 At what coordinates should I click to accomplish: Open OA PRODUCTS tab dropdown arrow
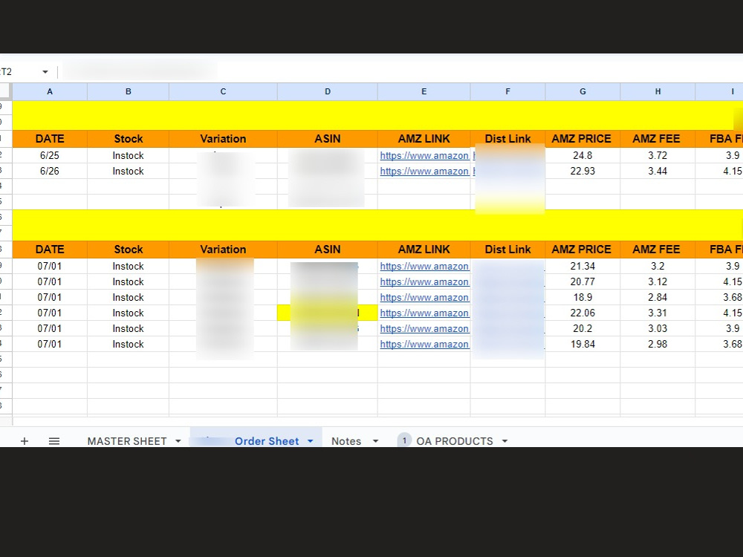504,441
